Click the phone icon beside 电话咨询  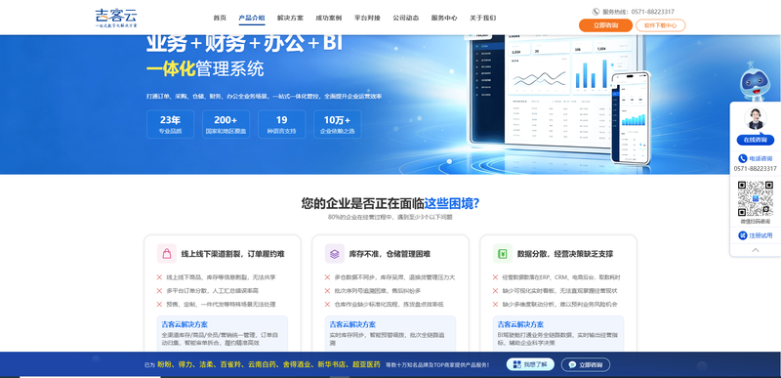point(742,158)
